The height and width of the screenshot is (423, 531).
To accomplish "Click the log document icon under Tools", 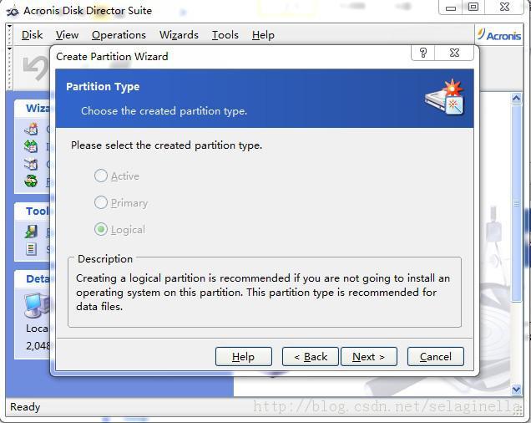I will coord(31,249).
